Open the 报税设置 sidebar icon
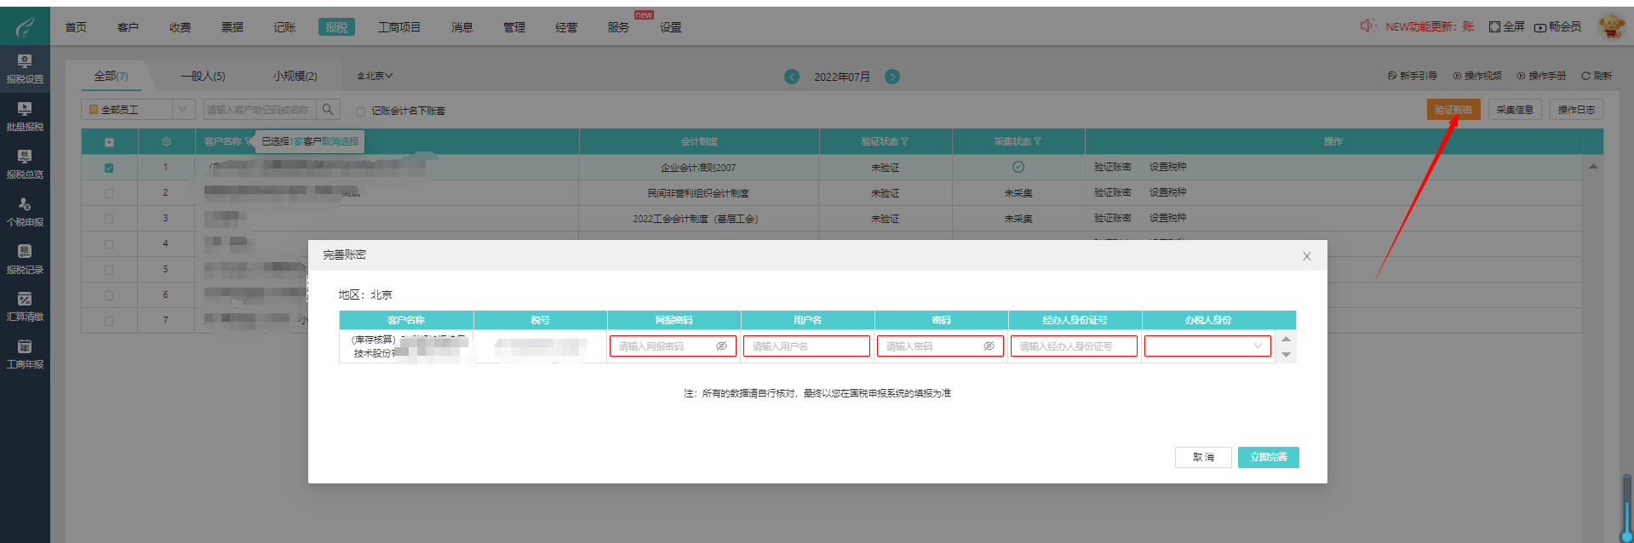This screenshot has height=543, width=1634. pyautogui.click(x=25, y=68)
